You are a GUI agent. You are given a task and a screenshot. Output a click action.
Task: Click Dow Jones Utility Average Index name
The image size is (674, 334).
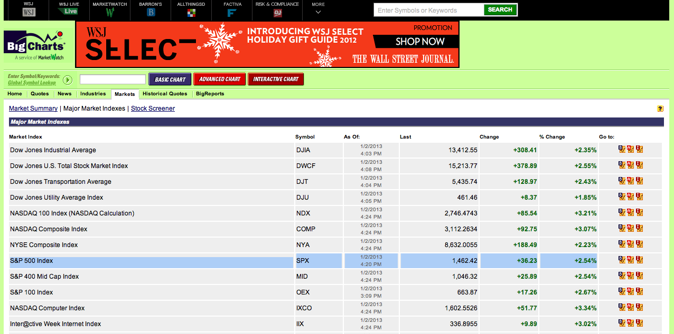coord(57,198)
